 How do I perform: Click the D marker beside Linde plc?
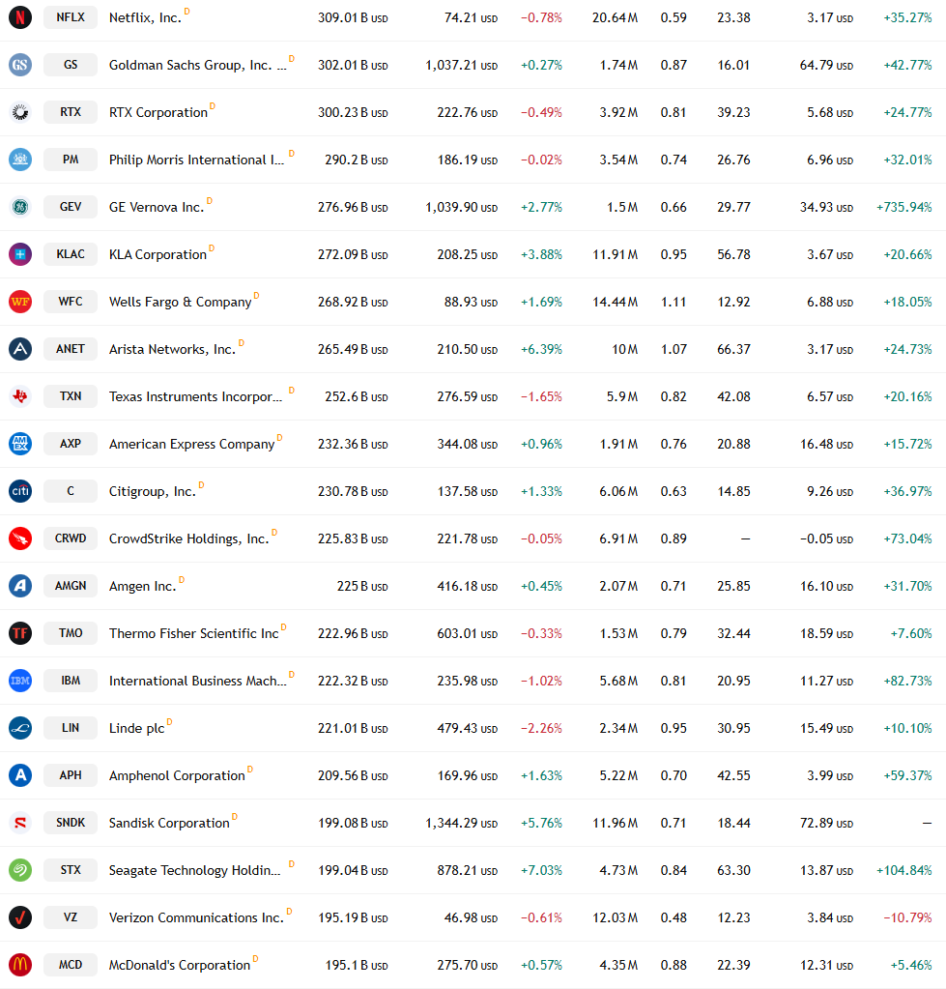[169, 721]
